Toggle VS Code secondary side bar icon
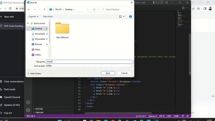The image size is (215, 121). pos(162,2)
